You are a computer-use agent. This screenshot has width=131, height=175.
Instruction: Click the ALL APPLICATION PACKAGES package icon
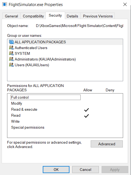(x=11, y=42)
